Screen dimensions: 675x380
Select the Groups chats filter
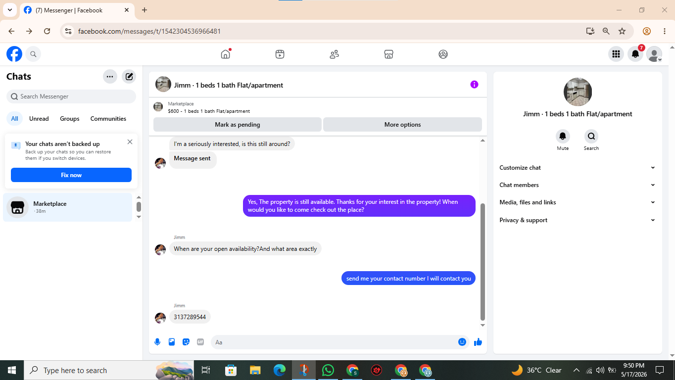point(70,119)
